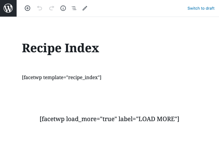Click the WordPress logo to exit editor

coord(8,8)
